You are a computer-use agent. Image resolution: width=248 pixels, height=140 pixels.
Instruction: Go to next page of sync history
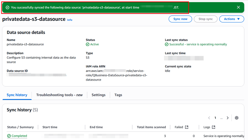[227, 118]
